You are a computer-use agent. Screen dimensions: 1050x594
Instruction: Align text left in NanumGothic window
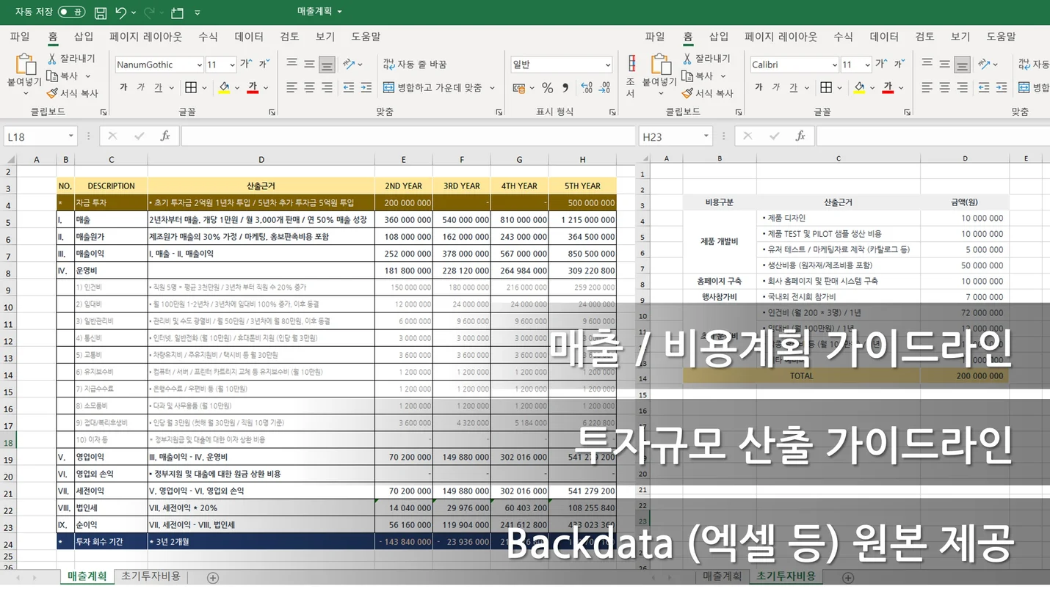(x=292, y=88)
